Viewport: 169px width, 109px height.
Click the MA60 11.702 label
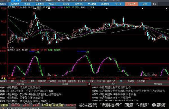pyautogui.click(x=87, y=7)
